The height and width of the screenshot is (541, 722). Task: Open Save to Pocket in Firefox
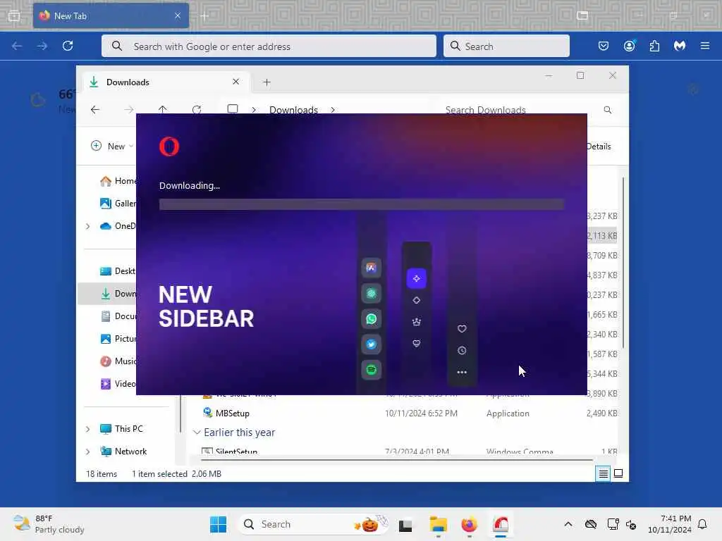(604, 46)
